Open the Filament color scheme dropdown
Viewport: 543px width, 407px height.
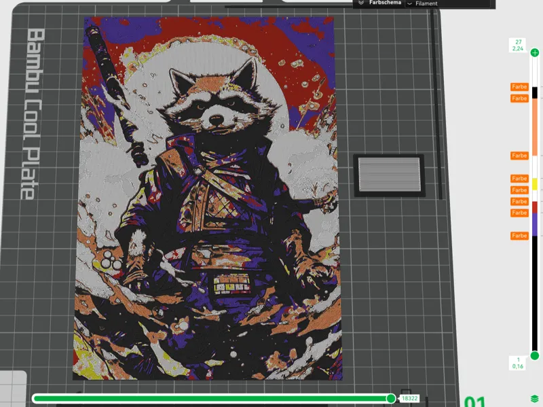pos(449,3)
